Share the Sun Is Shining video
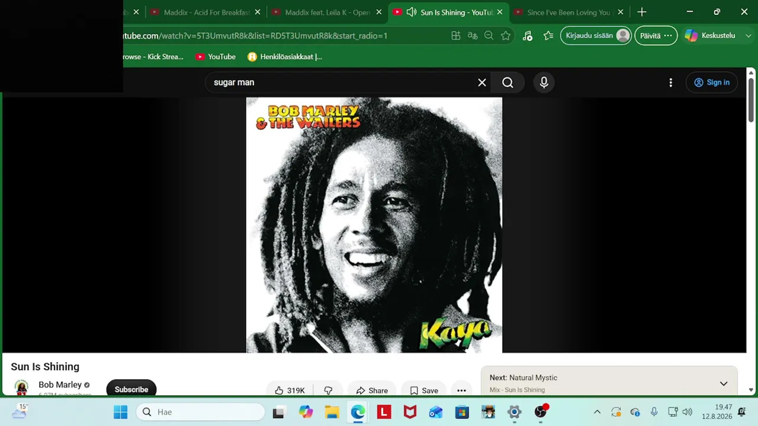The image size is (758, 426). [x=372, y=390]
